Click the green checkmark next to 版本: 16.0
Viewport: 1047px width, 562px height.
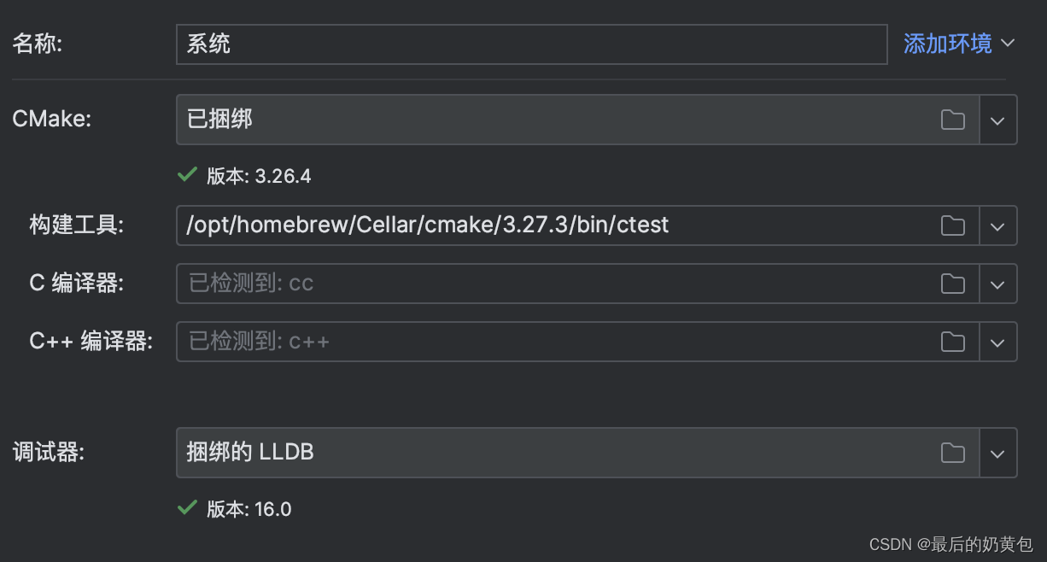tap(186, 509)
